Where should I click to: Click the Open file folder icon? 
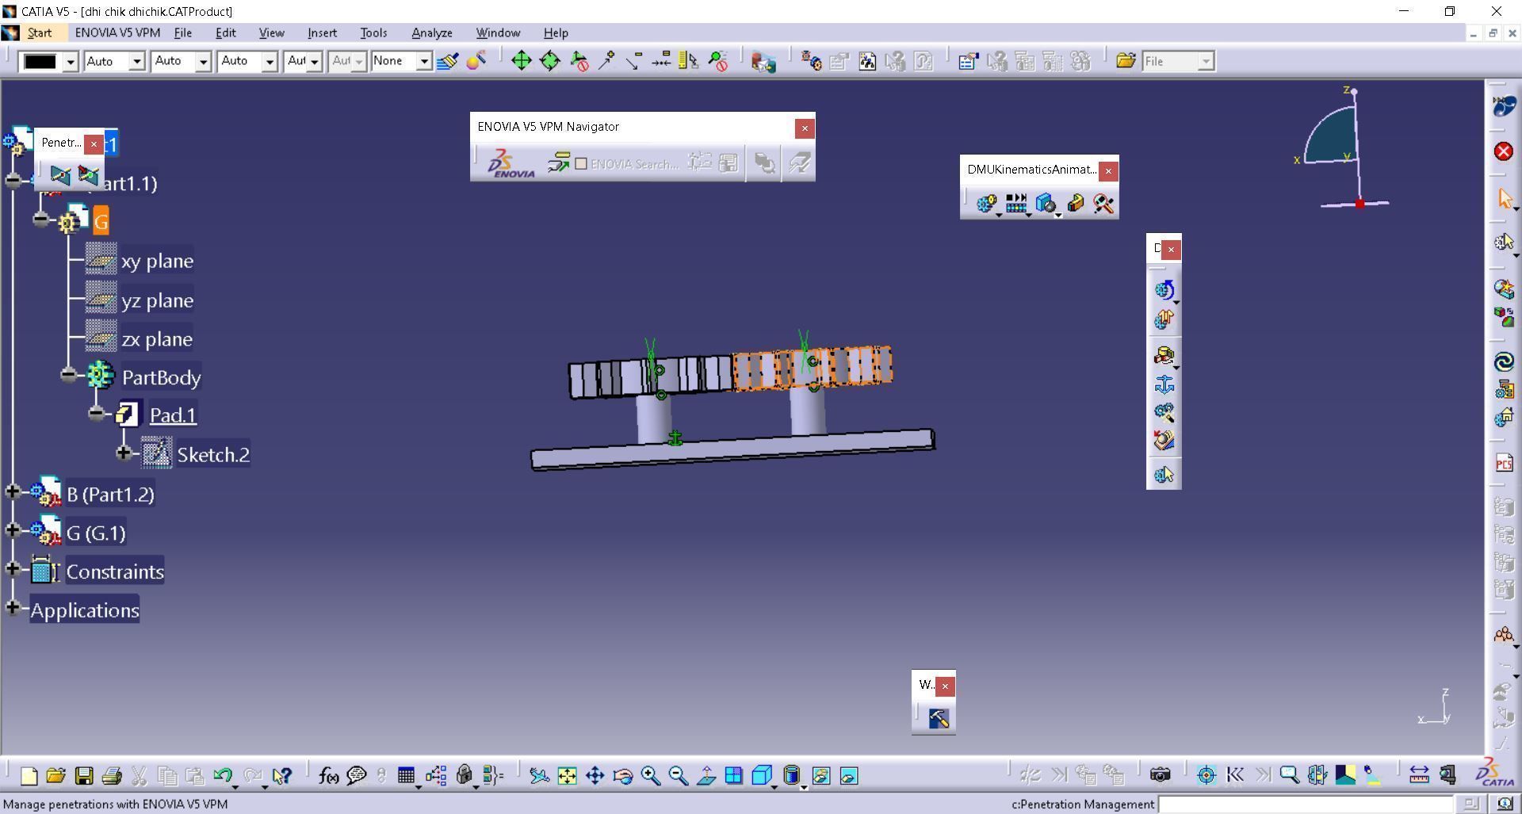(x=55, y=776)
